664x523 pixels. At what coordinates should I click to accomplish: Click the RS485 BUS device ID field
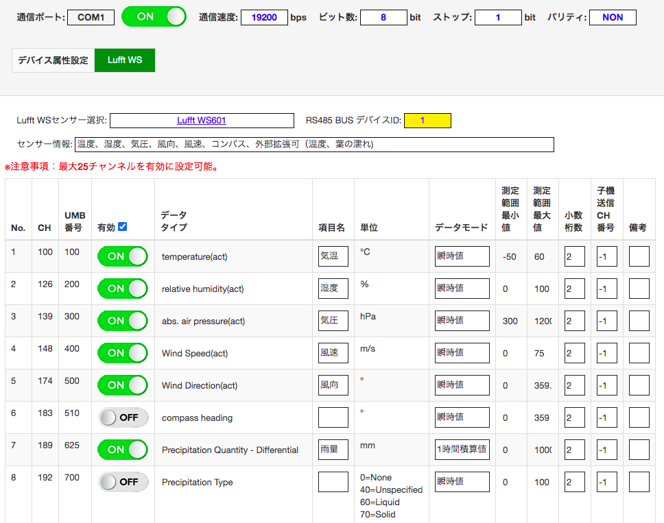pyautogui.click(x=428, y=121)
